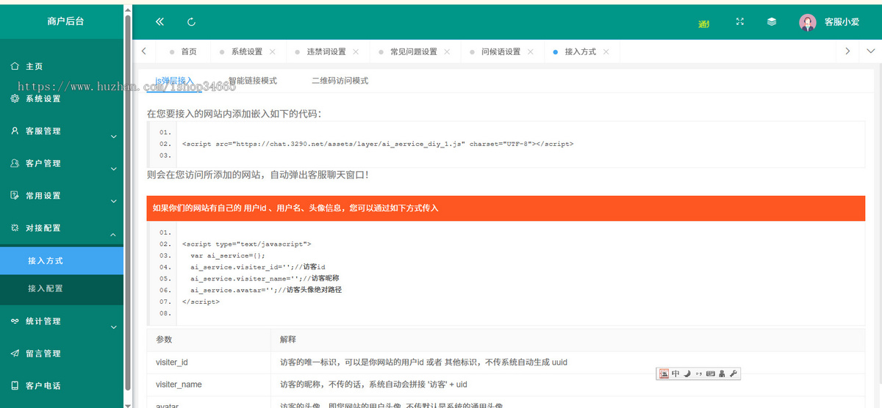Viewport: 882px width, 408px height.
Task: Switch to the 违禁词设置 tab
Action: point(326,51)
